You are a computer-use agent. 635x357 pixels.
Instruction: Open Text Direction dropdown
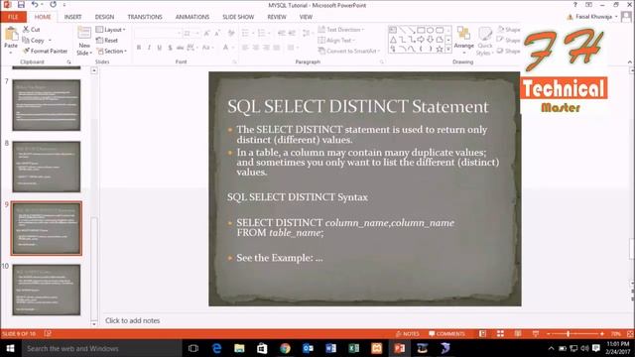341,30
